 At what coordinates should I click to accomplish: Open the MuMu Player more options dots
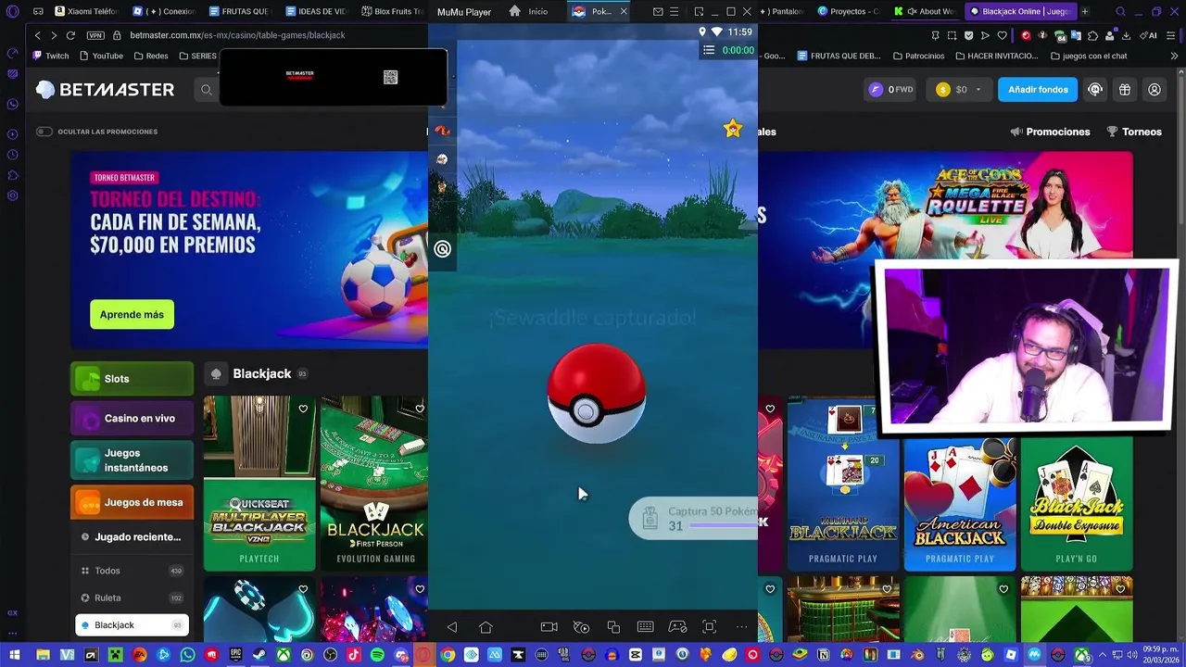[741, 627]
